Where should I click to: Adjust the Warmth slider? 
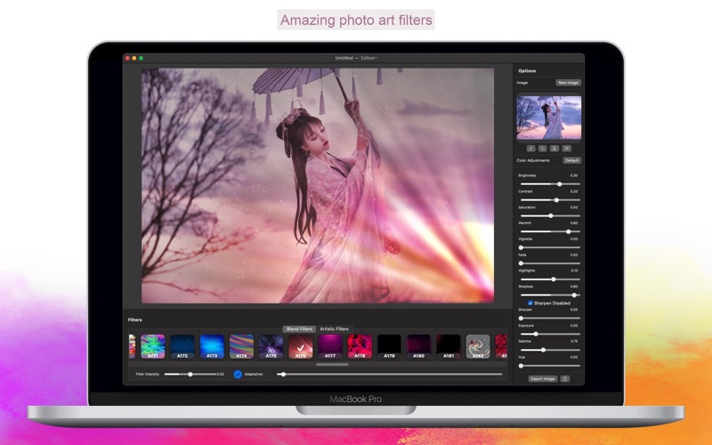click(550, 231)
